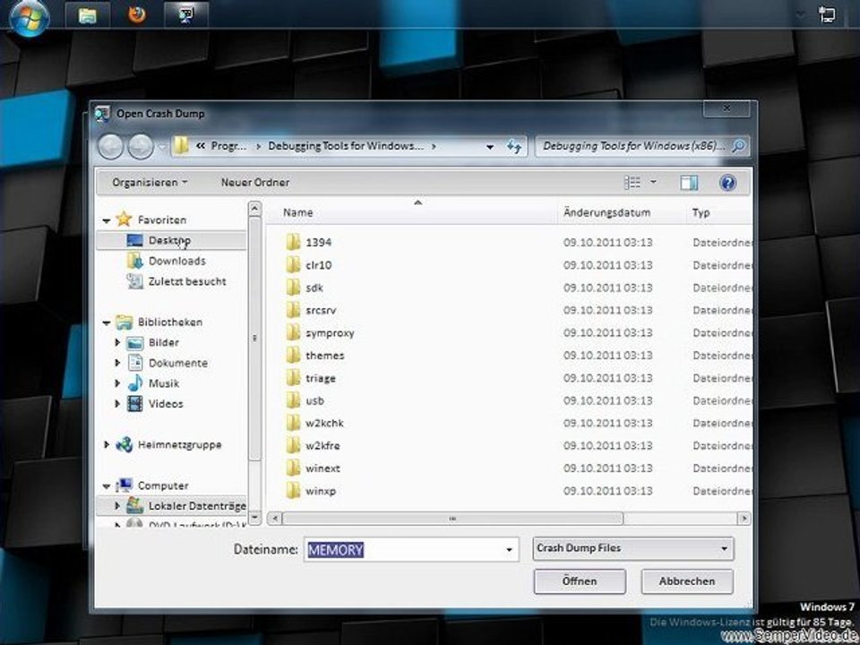Viewport: 860px width, 645px height.
Task: Open the address bar history dropdown
Action: coord(490,147)
